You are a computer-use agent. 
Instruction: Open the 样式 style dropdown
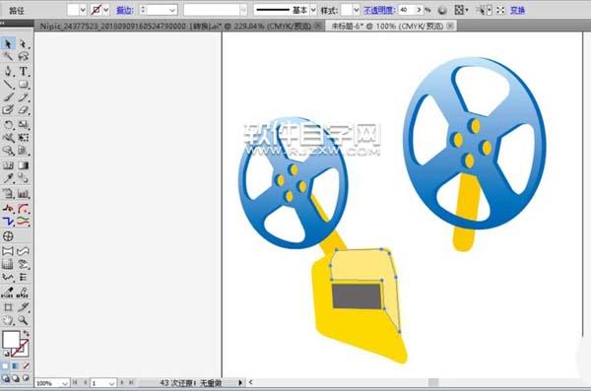click(357, 10)
